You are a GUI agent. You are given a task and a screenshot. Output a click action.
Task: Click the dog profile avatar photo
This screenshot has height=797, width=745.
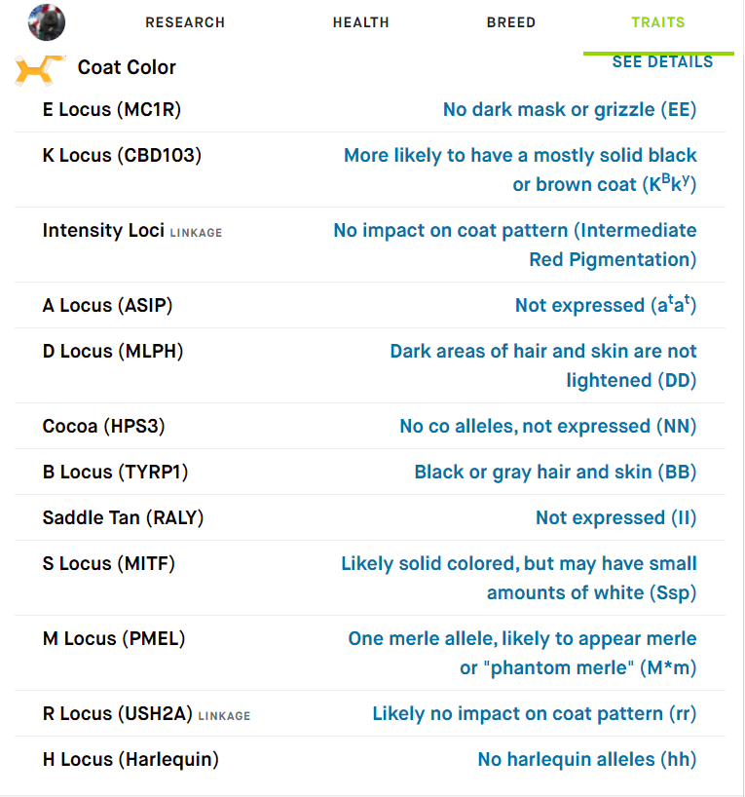[x=46, y=22]
